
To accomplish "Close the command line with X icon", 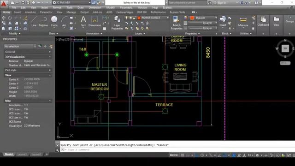I will pyautogui.click(x=57, y=145).
